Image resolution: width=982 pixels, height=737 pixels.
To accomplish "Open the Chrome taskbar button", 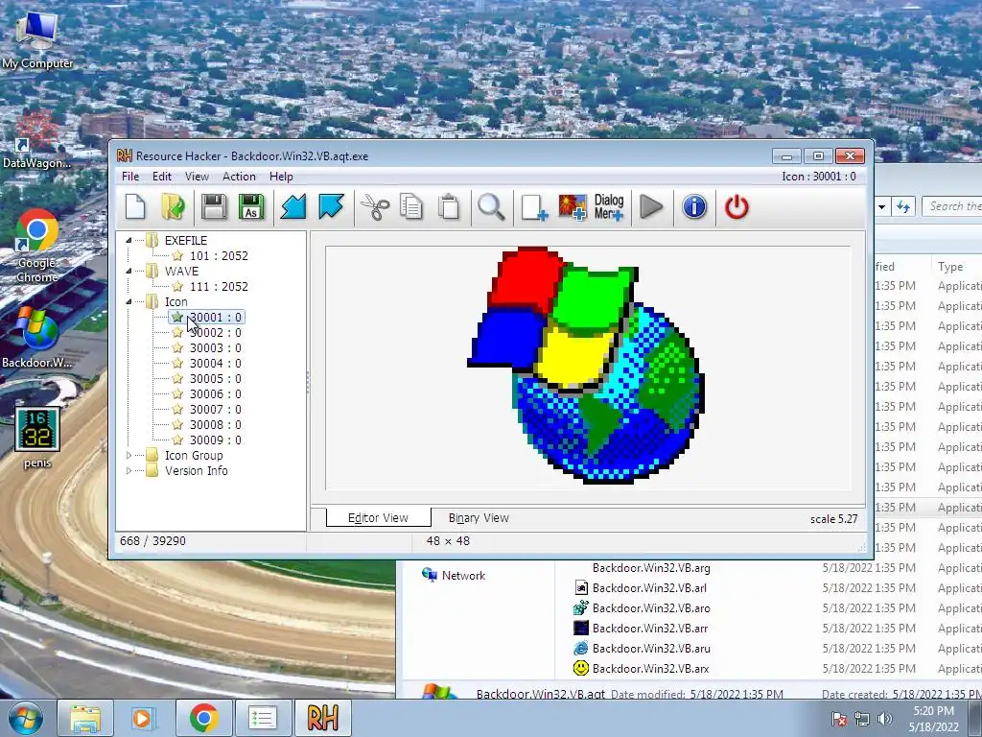I will (203, 718).
